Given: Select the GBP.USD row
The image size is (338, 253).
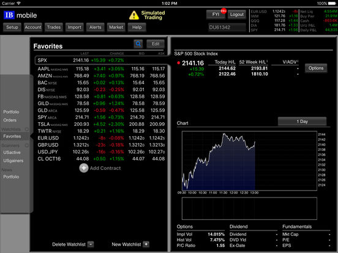Looking at the screenshot, I should tap(101, 145).
